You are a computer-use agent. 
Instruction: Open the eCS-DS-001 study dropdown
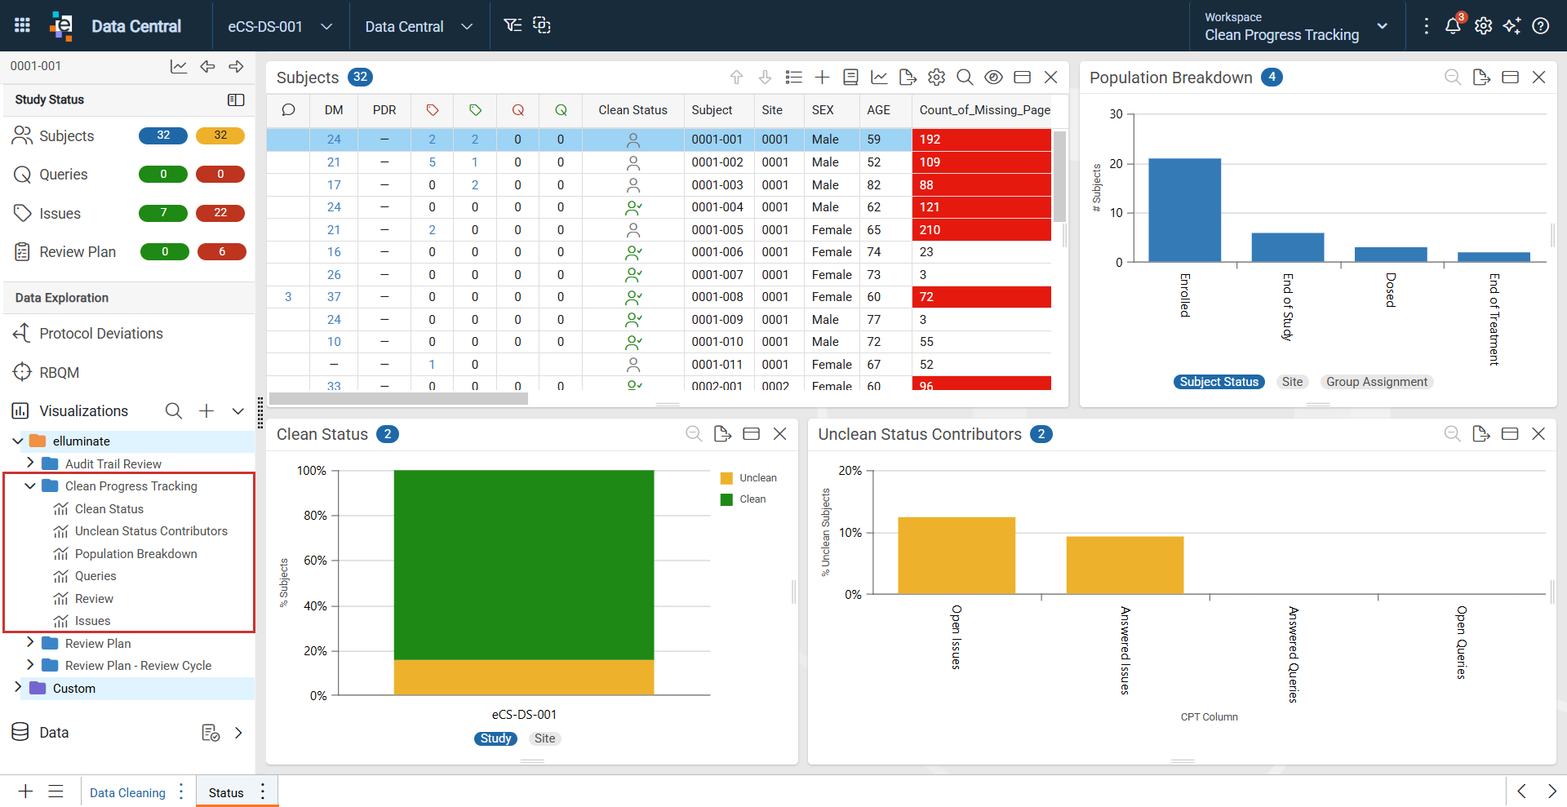pos(280,26)
